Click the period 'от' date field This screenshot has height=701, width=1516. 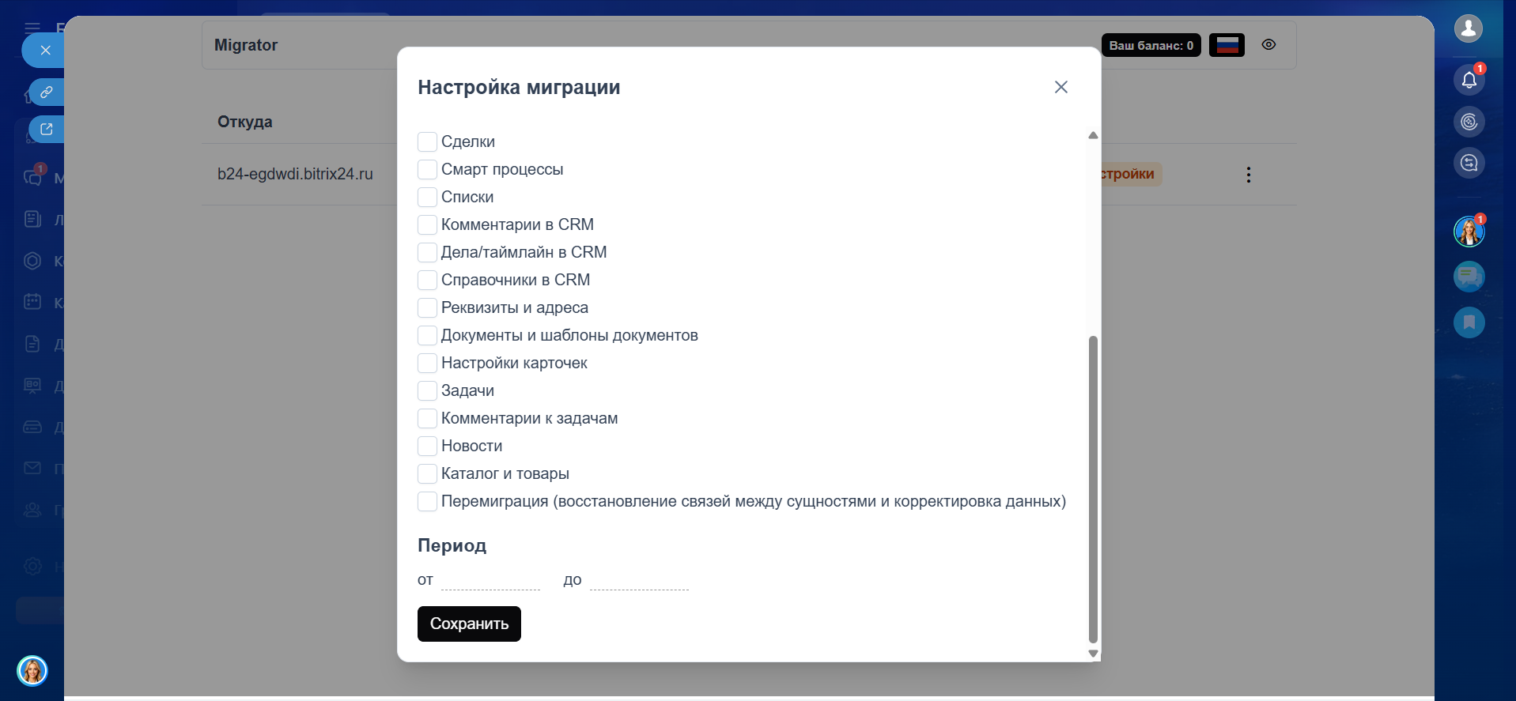(490, 581)
